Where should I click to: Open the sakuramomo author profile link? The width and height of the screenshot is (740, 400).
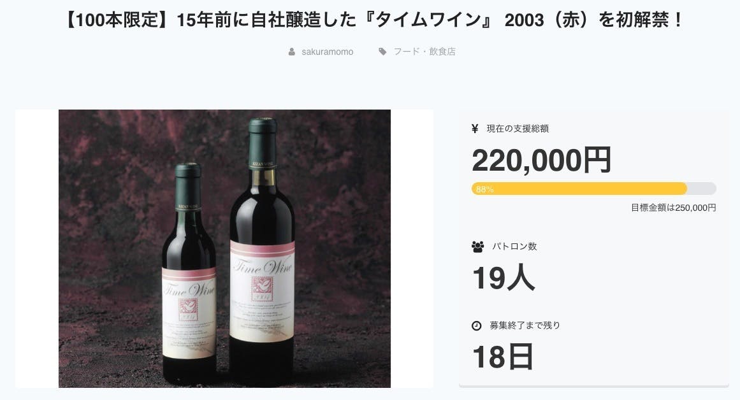pyautogui.click(x=327, y=52)
